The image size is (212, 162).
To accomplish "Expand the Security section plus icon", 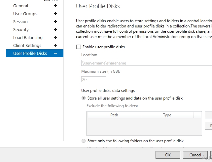I will coord(55,29).
